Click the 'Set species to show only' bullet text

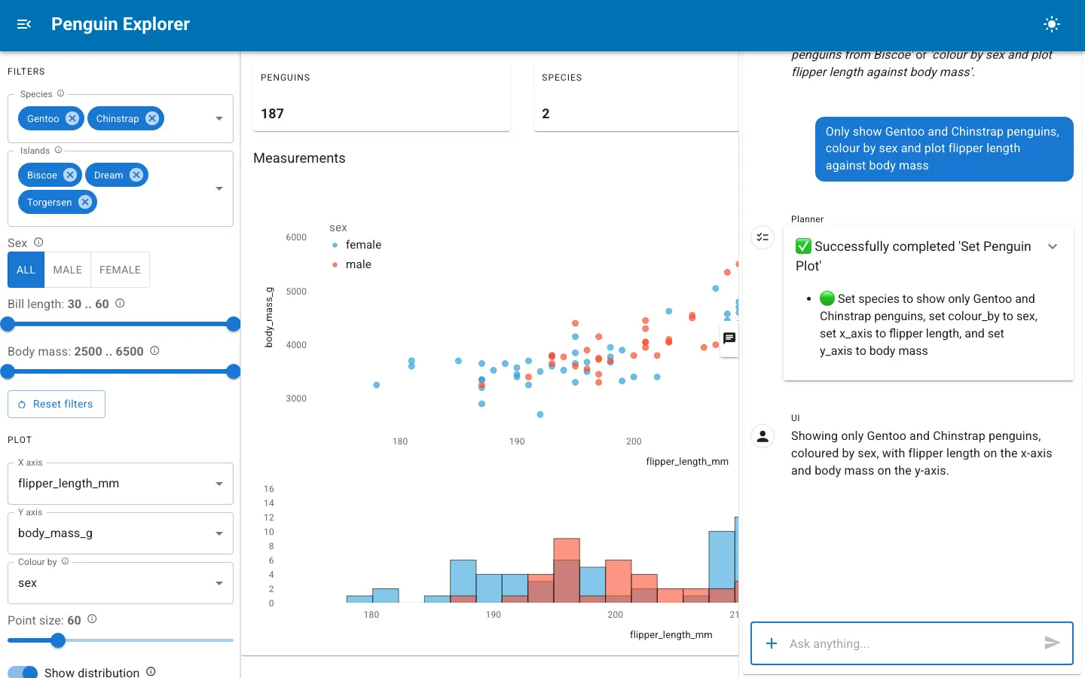[928, 325]
